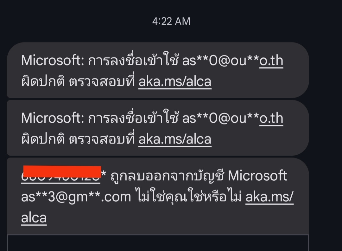Screen dimensions: 342x251
Task: Open the aka.ms/ link in third message
Action: coord(269,197)
